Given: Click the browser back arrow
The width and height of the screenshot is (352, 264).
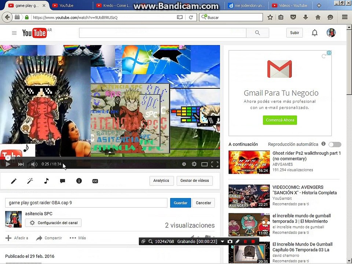Looking at the screenshot, I should tap(7, 17).
